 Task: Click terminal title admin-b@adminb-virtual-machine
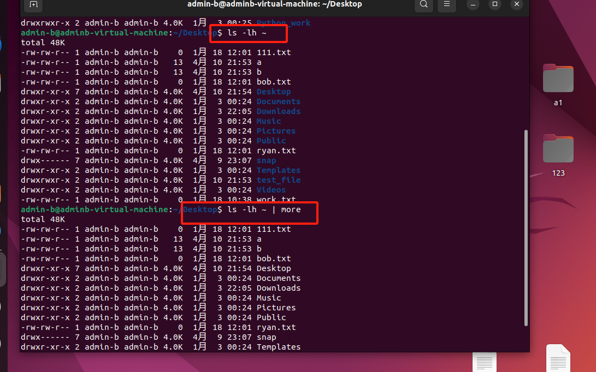(x=274, y=4)
